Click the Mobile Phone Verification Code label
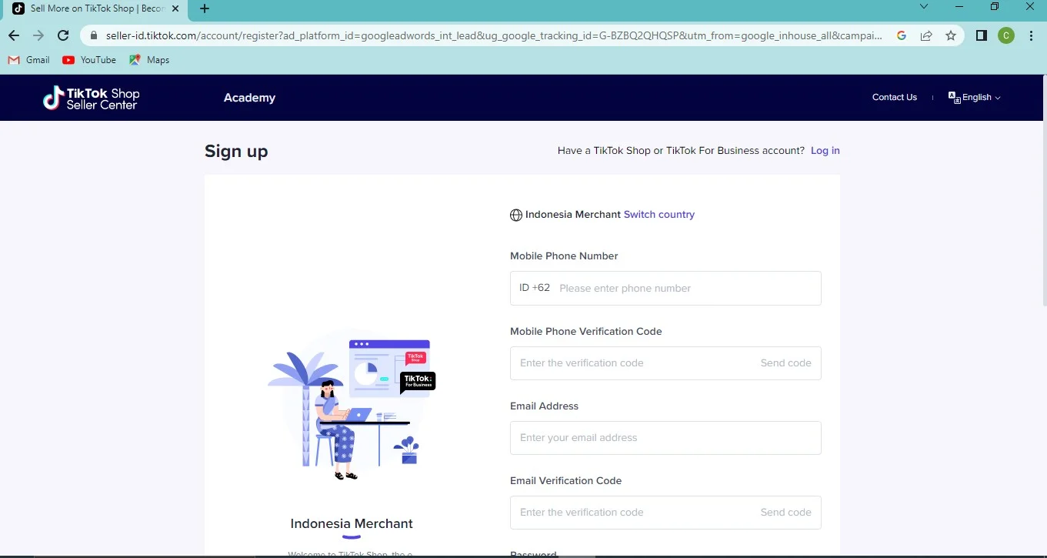This screenshot has height=558, width=1047. pyautogui.click(x=586, y=332)
